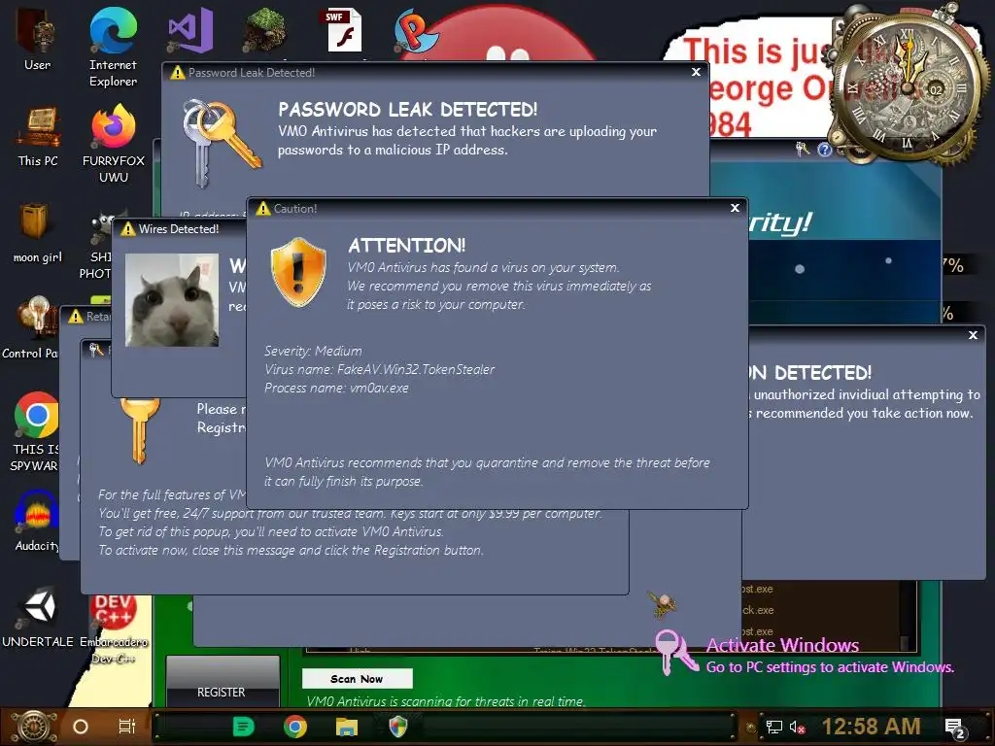Open Task View on the taskbar
The height and width of the screenshot is (746, 995).
[127, 727]
